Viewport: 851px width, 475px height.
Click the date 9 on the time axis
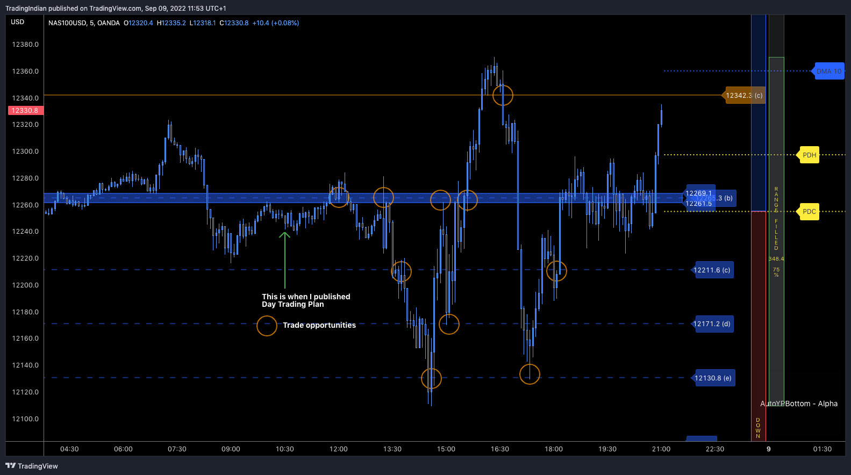click(769, 449)
